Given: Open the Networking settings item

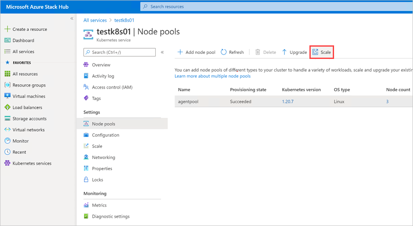Looking at the screenshot, I should (103, 157).
